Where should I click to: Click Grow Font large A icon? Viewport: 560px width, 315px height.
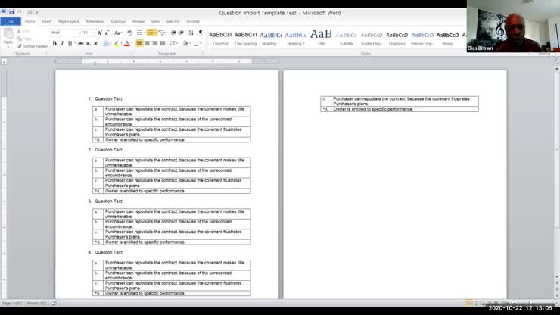coord(100,33)
